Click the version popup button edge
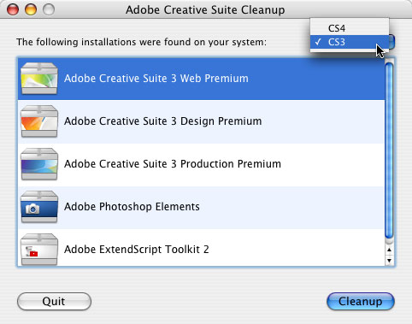 [391, 42]
